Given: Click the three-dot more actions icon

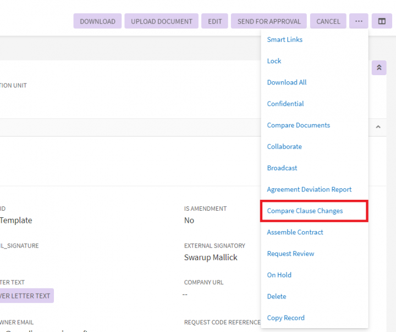Looking at the screenshot, I should (x=359, y=21).
